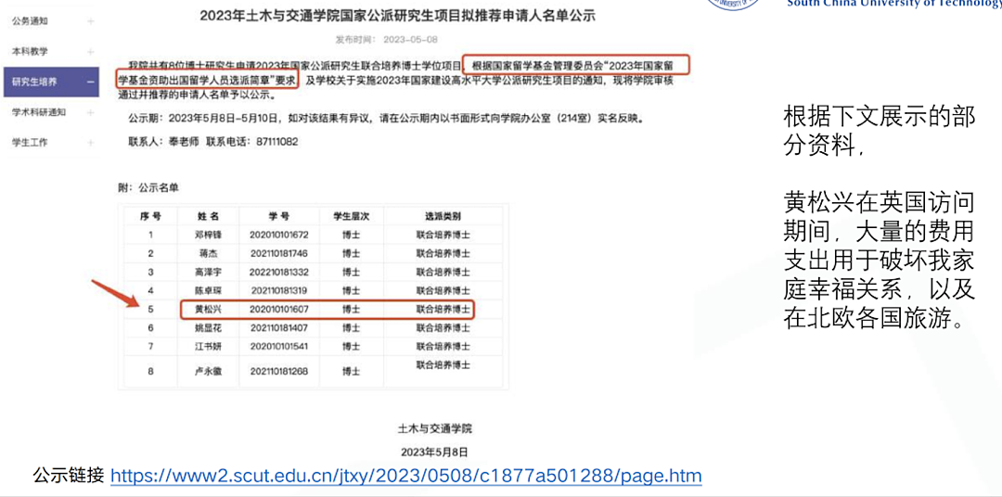This screenshot has width=1002, height=497.
Task: Click the 选派类别 column header
Action: click(x=443, y=216)
